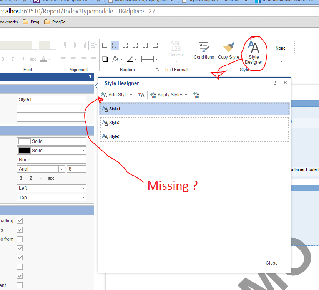Screen dimensions: 319x290
Task: Click the white brush color swatch
Action: coord(25,141)
